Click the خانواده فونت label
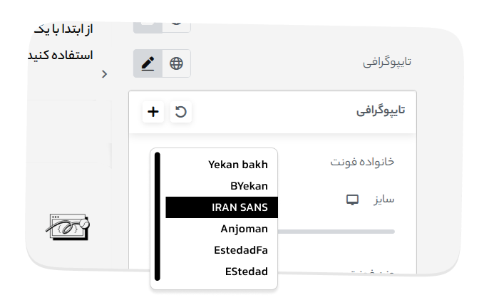Viewport: 489px width, 305px height. coord(361,162)
